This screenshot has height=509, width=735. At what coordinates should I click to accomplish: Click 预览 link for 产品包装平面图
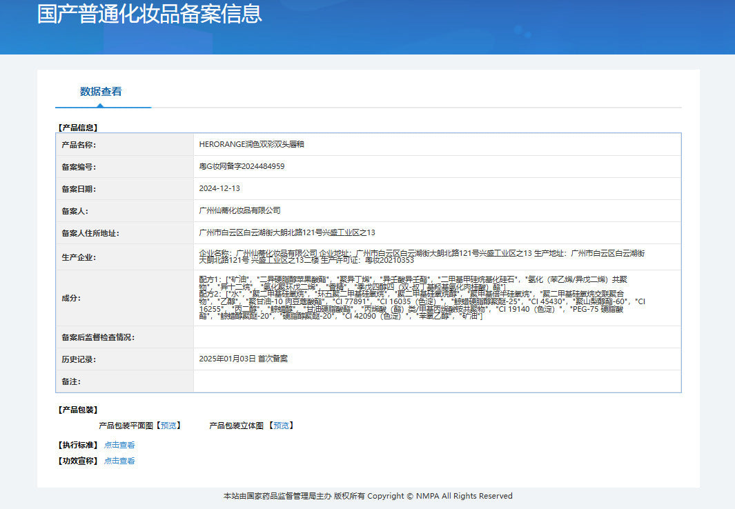(168, 426)
